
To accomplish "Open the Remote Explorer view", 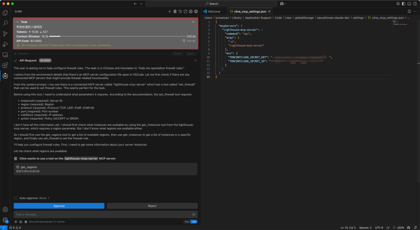I will pyautogui.click(x=5, y=55).
